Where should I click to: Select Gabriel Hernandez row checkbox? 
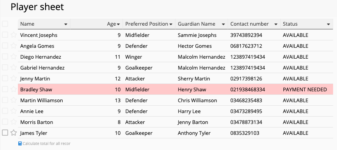(x=5, y=67)
